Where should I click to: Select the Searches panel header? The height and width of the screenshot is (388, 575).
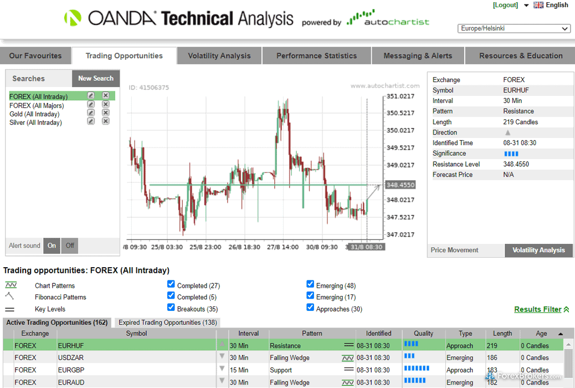click(39, 78)
